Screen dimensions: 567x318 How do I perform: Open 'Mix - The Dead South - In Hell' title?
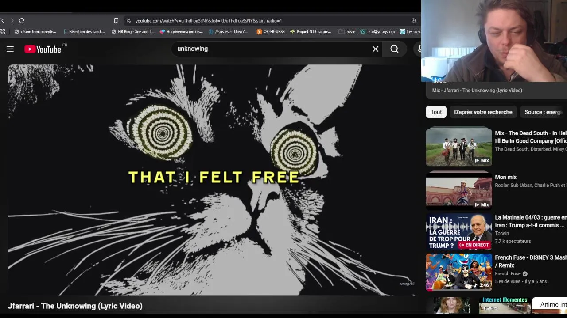coord(531,137)
